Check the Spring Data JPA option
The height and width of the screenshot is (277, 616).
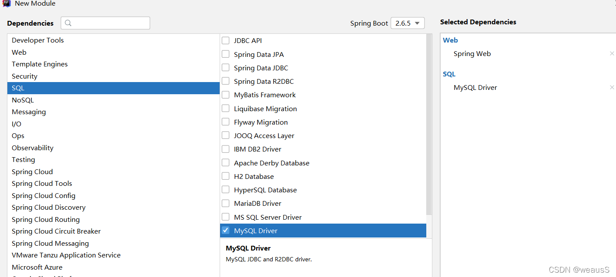pyautogui.click(x=226, y=54)
